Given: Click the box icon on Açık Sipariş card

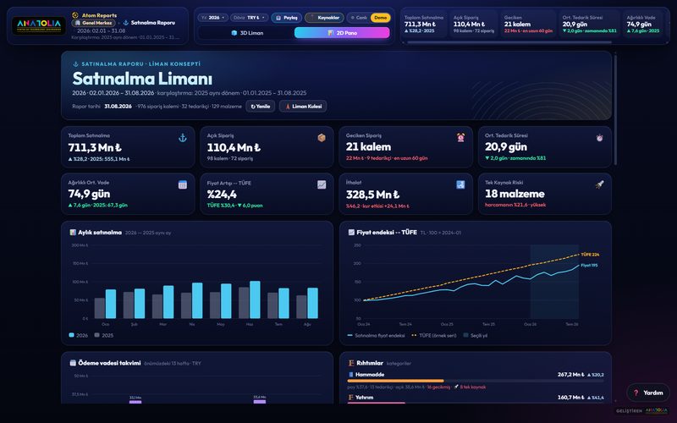Looking at the screenshot, I should [x=322, y=138].
